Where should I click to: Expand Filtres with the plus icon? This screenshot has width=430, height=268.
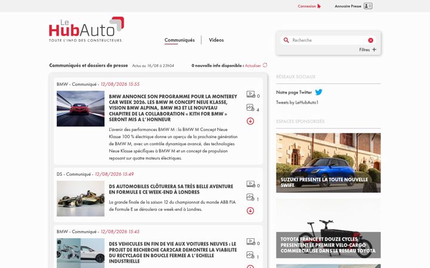point(374,49)
